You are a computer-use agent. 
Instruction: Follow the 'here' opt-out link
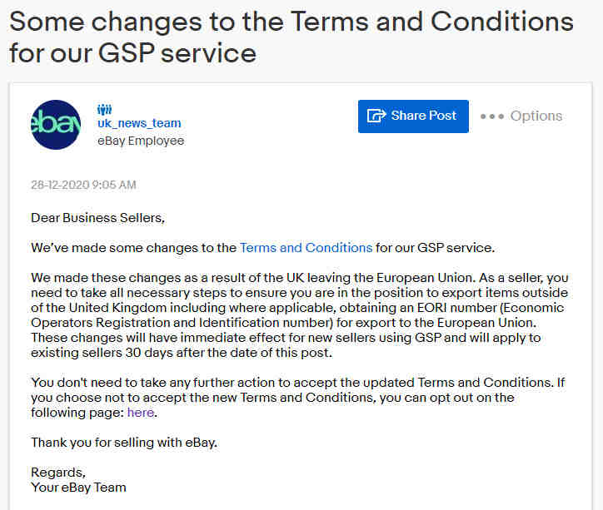point(141,413)
